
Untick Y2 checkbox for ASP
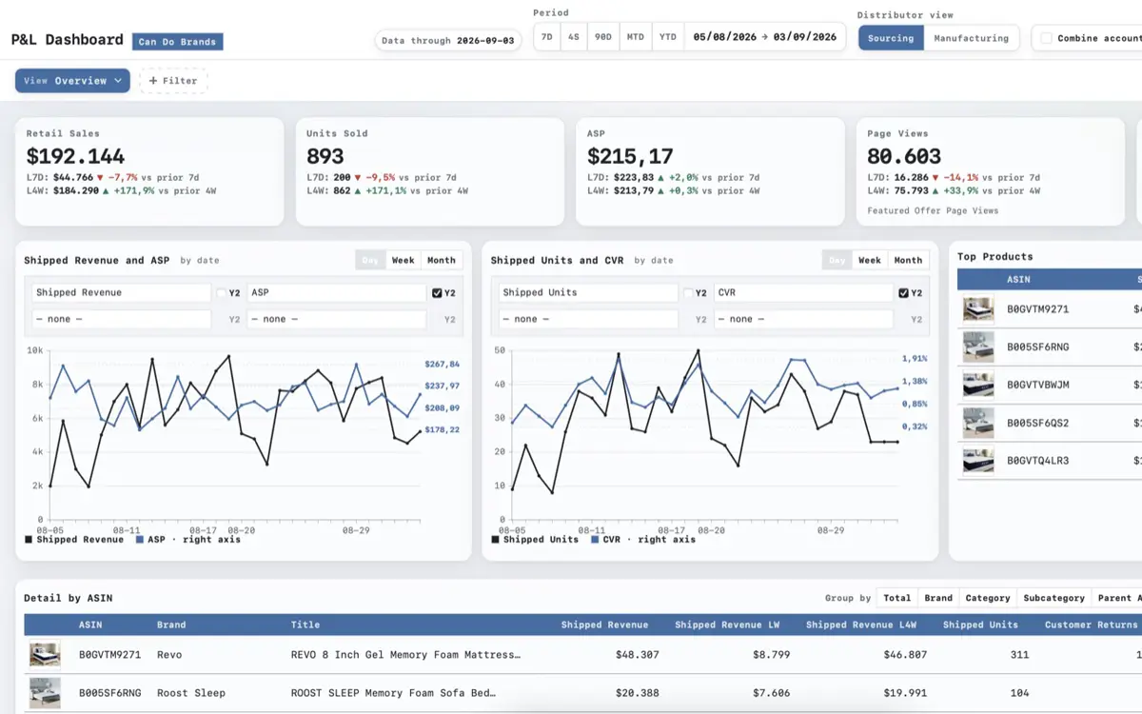point(437,293)
